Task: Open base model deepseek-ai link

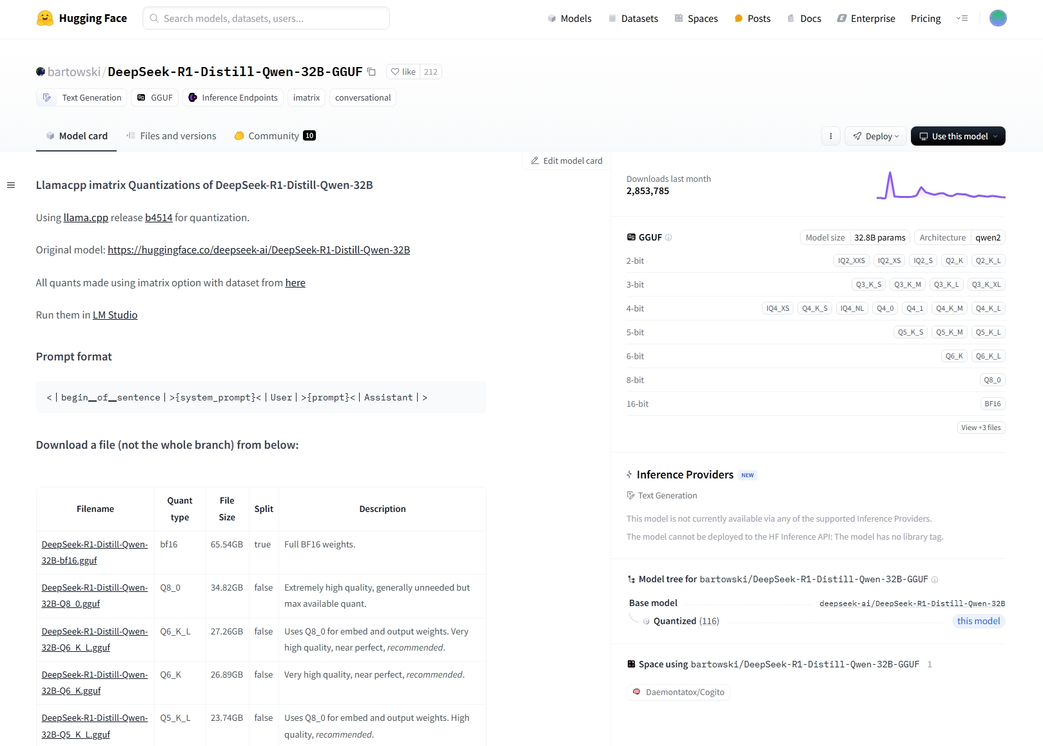Action: pos(912,604)
